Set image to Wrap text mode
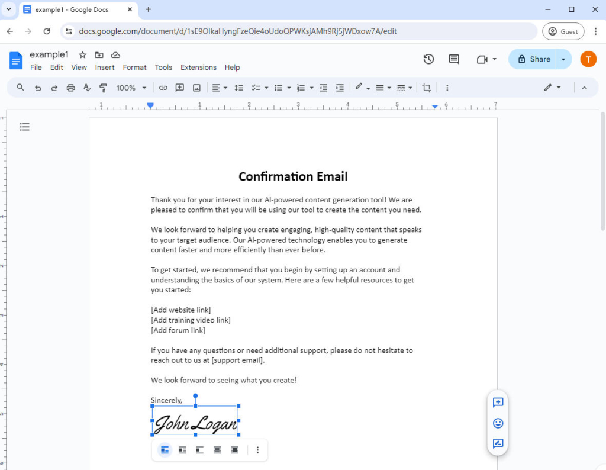This screenshot has height=470, width=606. 182,449
